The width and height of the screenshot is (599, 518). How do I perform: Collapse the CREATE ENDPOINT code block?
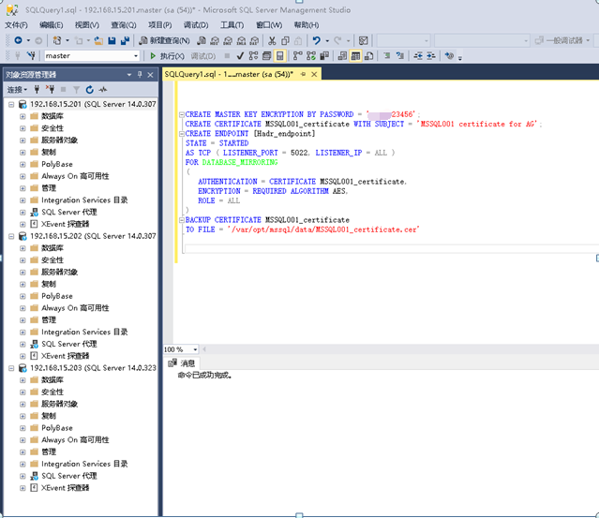pyautogui.click(x=182, y=134)
